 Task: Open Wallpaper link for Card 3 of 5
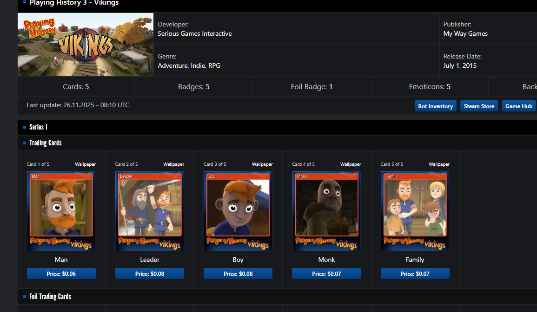point(262,164)
